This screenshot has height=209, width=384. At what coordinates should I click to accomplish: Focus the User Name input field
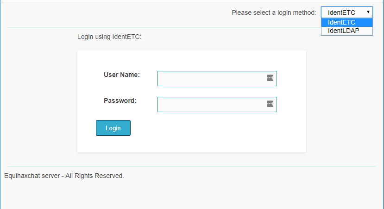[x=211, y=78]
